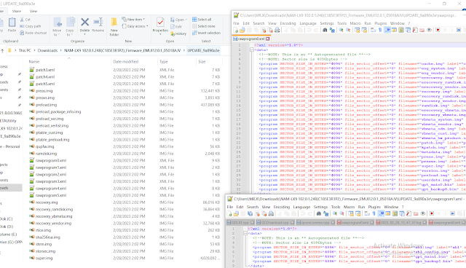Image resolution: width=466 pixels, height=268 pixels.
Task: Open the View ribbon tab in Explorer
Action: click(33, 11)
